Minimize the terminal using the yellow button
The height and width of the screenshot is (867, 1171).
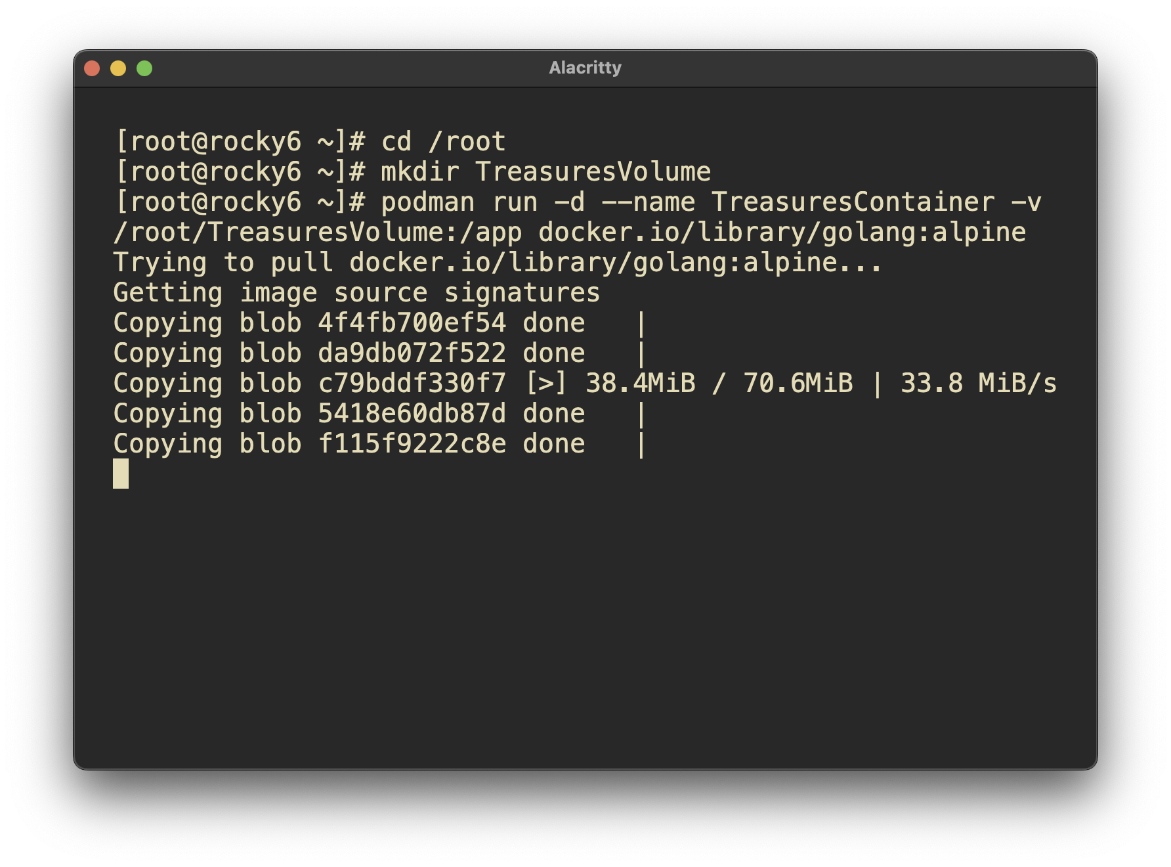coord(118,68)
